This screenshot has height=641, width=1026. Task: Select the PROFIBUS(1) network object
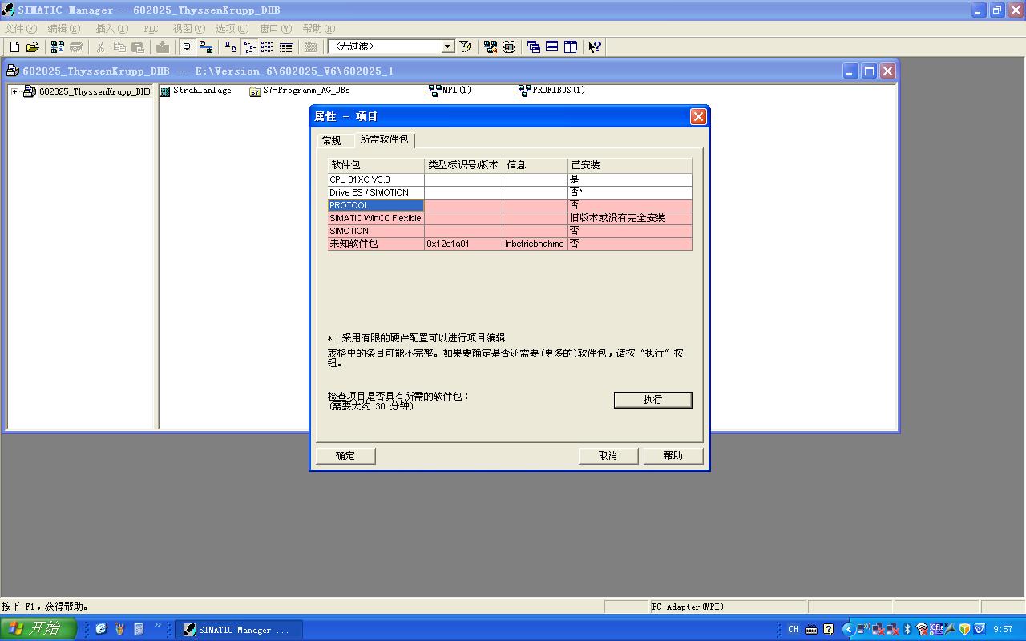[552, 91]
